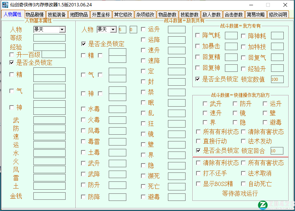The height and width of the screenshot is (211, 295).
Task: Tick the 气 checkbox in basic attributes
Action: (12, 91)
